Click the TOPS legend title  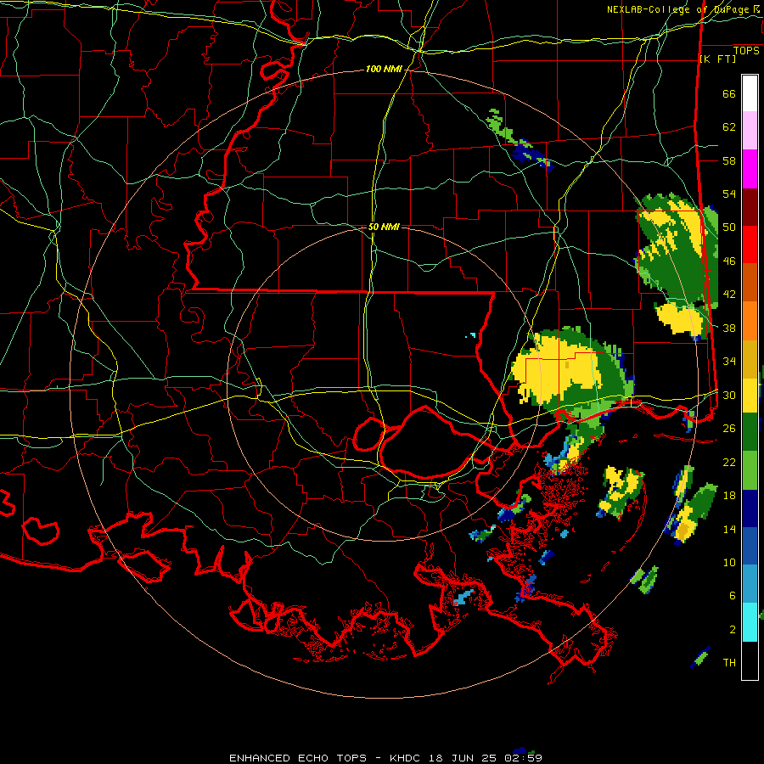coord(746,51)
